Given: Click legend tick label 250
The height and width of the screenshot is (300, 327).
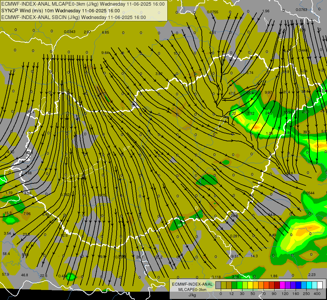Looking at the screenshot, I should [306, 294].
